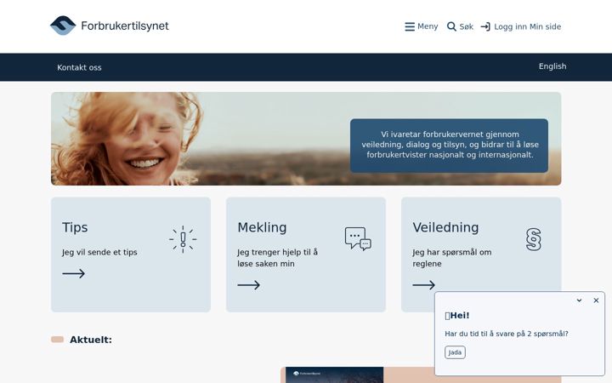Click the Aktuelt: section heading
Screen dimensions: 612x383
(x=91, y=340)
